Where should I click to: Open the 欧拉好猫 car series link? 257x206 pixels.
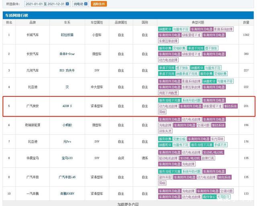pyautogui.click(x=67, y=35)
